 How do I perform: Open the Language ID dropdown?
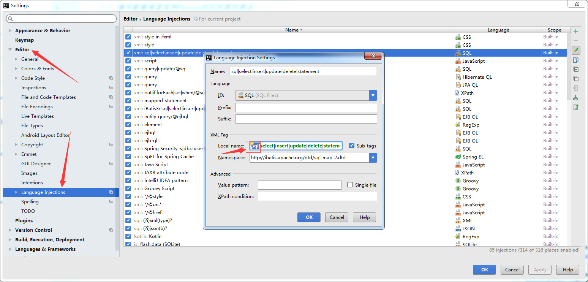(x=373, y=95)
